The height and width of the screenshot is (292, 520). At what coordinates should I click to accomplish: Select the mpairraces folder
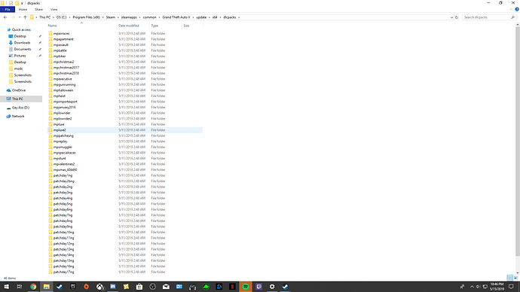pyautogui.click(x=61, y=33)
